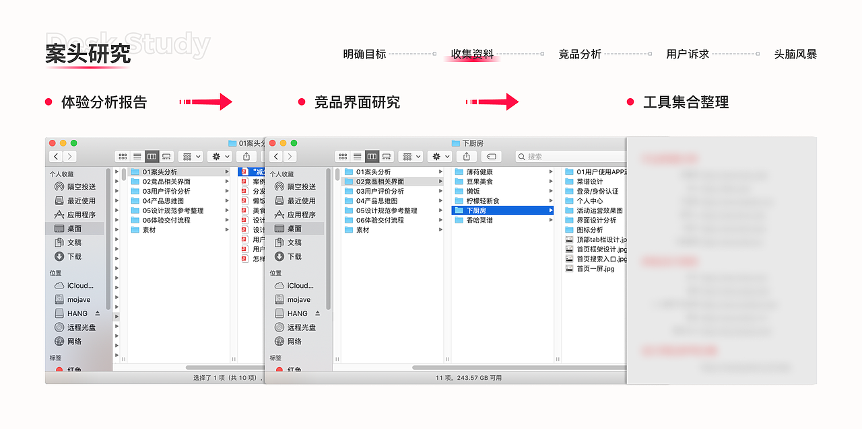Select the 首页框架设计.jpg file

(x=595, y=249)
